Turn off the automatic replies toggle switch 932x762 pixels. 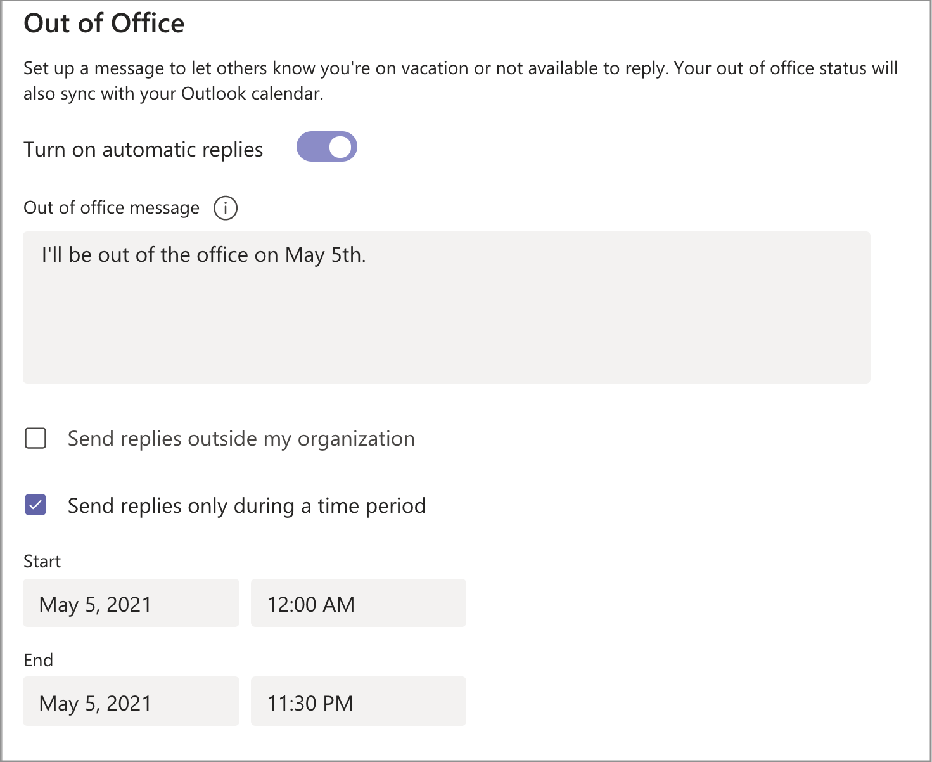[327, 147]
